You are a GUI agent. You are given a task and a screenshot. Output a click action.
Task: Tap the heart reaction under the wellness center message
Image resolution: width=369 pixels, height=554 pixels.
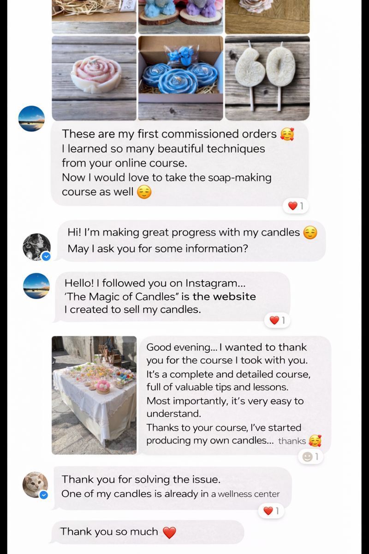pyautogui.click(x=271, y=511)
